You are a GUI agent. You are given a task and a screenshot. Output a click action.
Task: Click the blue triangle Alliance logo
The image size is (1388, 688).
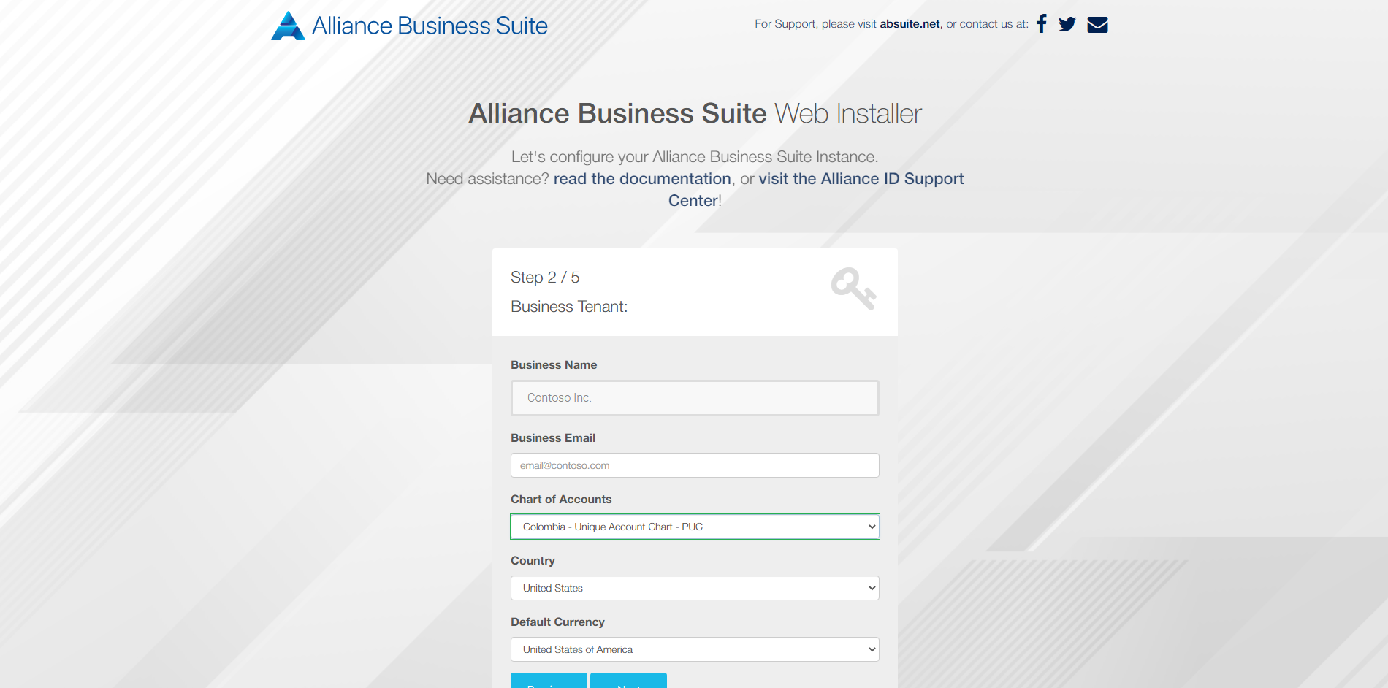point(288,25)
